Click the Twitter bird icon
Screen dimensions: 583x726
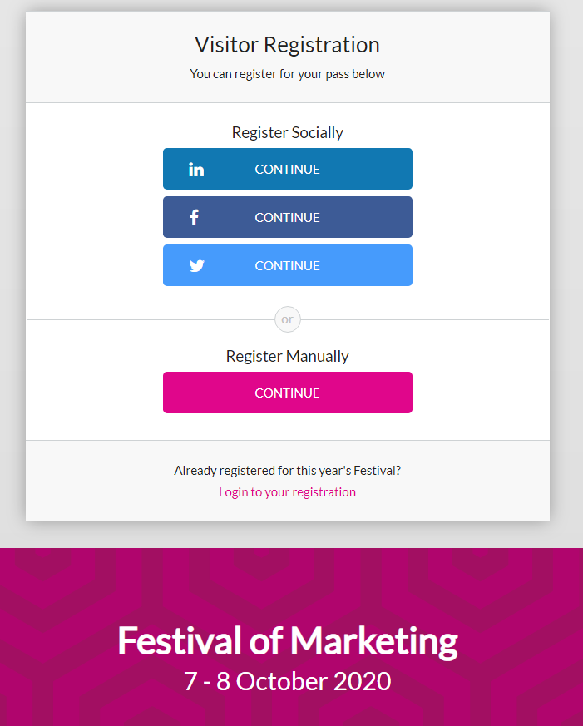(196, 266)
